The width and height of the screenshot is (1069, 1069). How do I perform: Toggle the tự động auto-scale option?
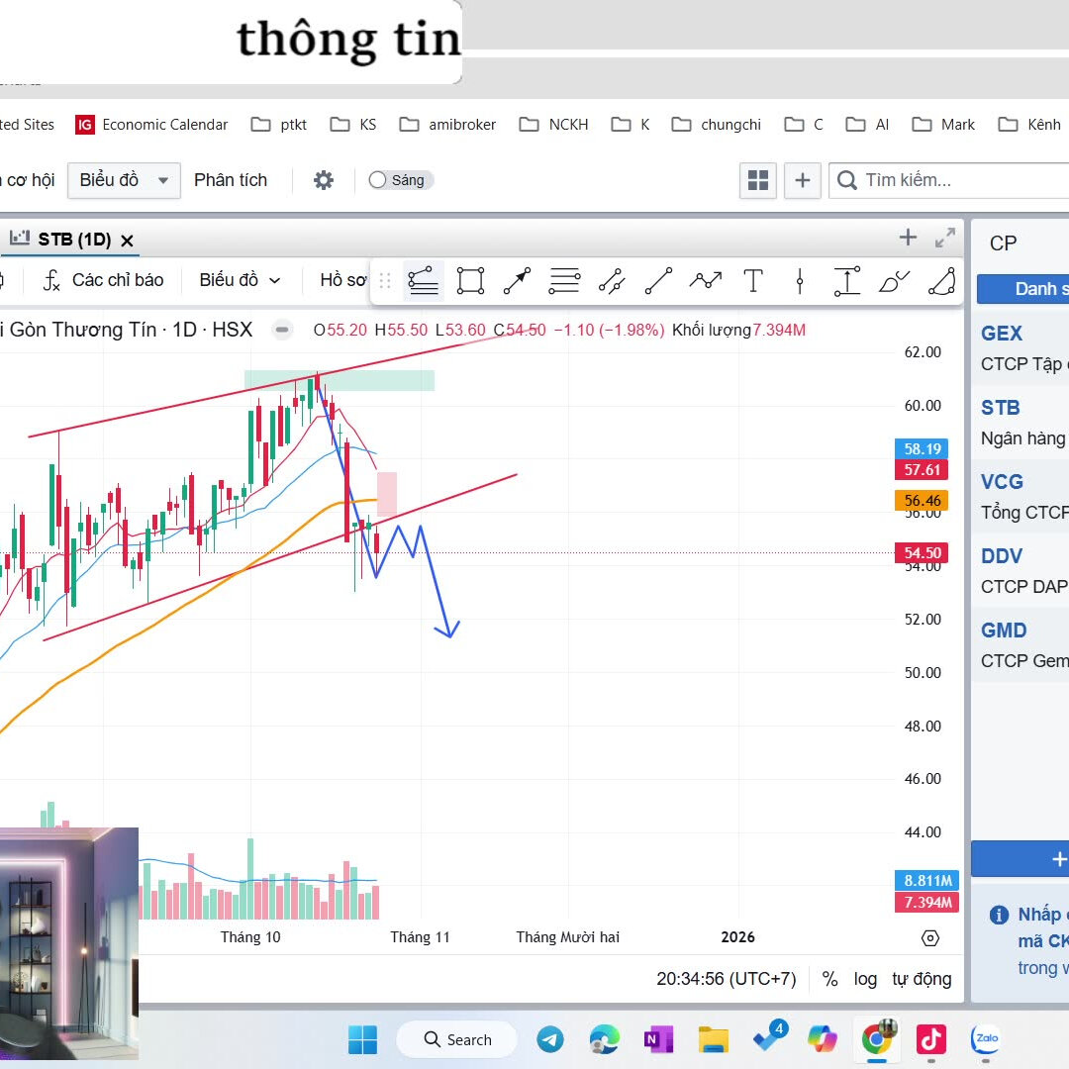(923, 979)
